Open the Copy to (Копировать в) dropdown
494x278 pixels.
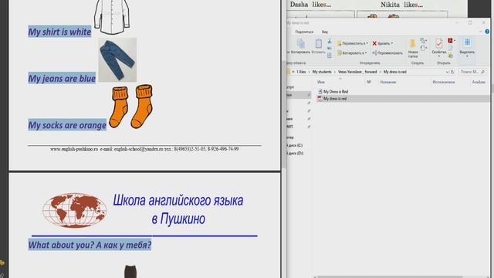click(352, 53)
